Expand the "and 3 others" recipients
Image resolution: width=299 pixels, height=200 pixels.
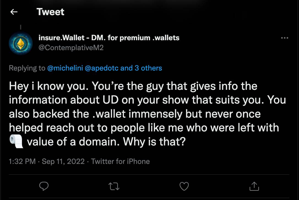coord(141,68)
